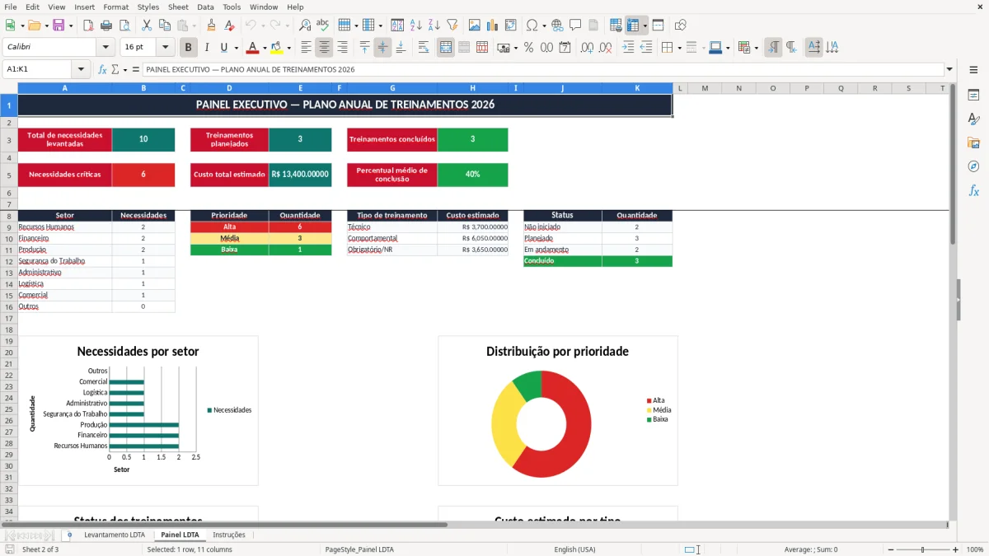Click the 100% zoom level
The height and width of the screenshot is (556, 989).
(x=974, y=549)
